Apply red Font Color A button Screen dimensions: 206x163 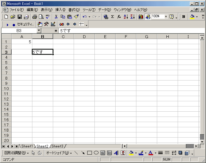151,153
